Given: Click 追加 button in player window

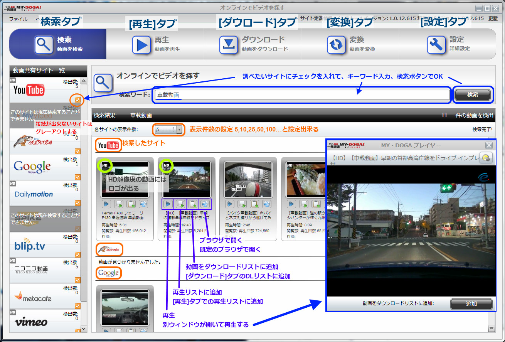Looking at the screenshot, I should 471,304.
